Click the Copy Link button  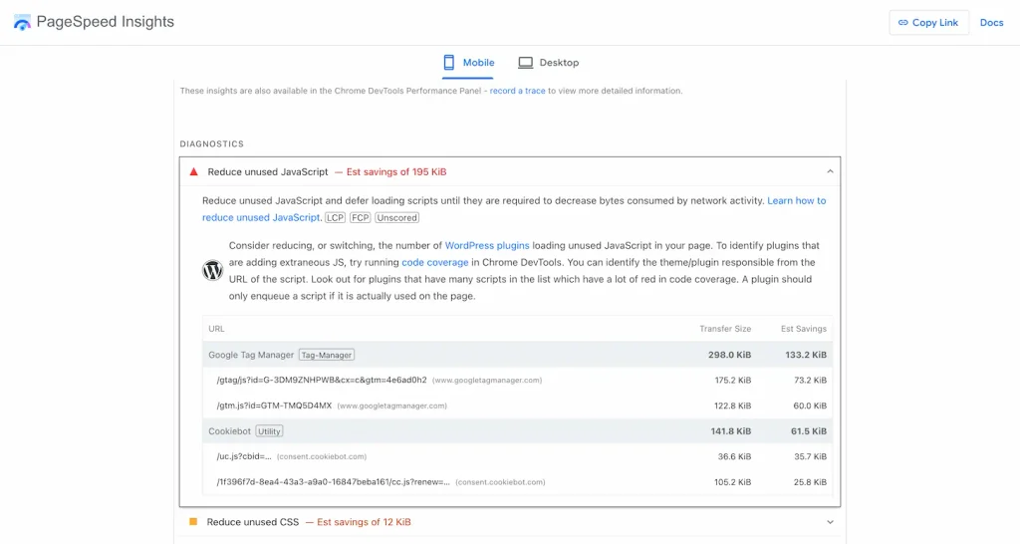pyautogui.click(x=929, y=22)
